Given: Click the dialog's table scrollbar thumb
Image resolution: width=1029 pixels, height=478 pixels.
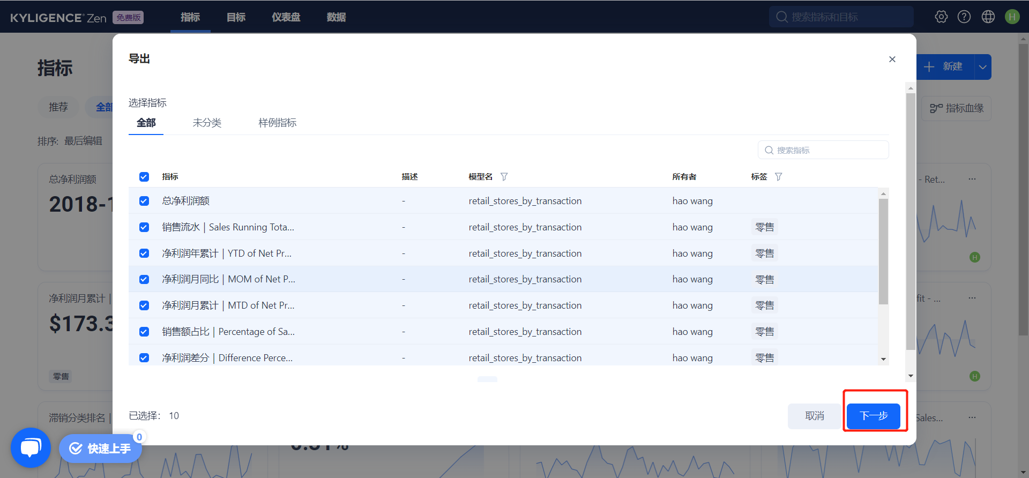Looking at the screenshot, I should 883,251.
